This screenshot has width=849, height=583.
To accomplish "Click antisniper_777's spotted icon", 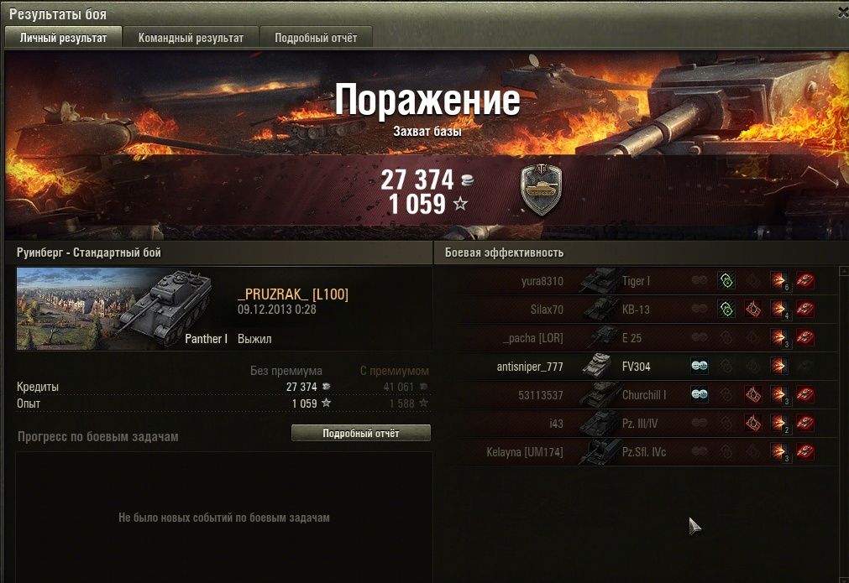I will coord(700,366).
